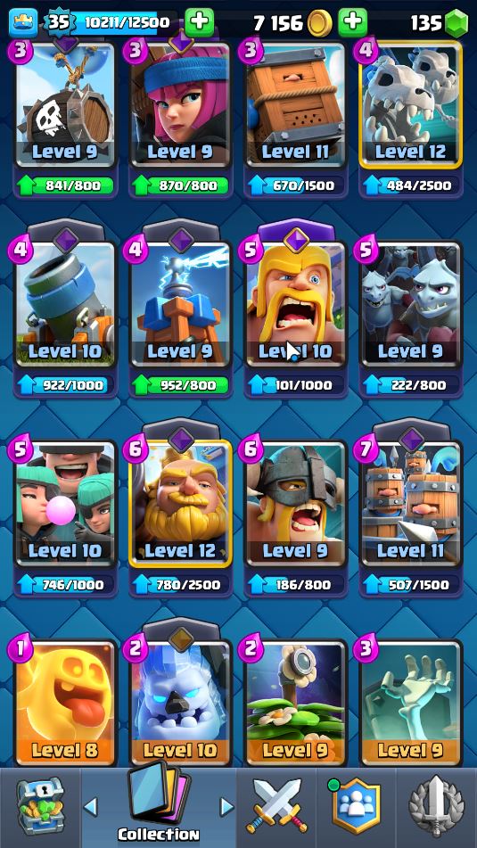Tap the gold coin icon
477x848 pixels.
click(x=319, y=22)
